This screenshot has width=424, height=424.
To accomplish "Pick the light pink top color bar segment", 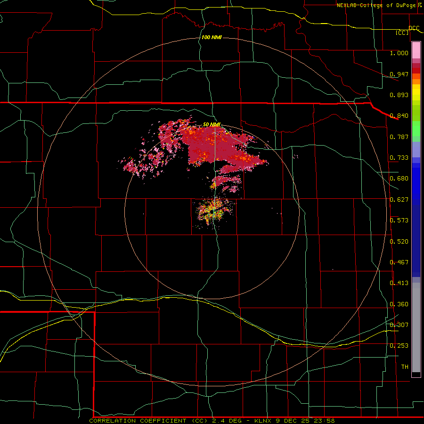I will pyautogui.click(x=416, y=50).
